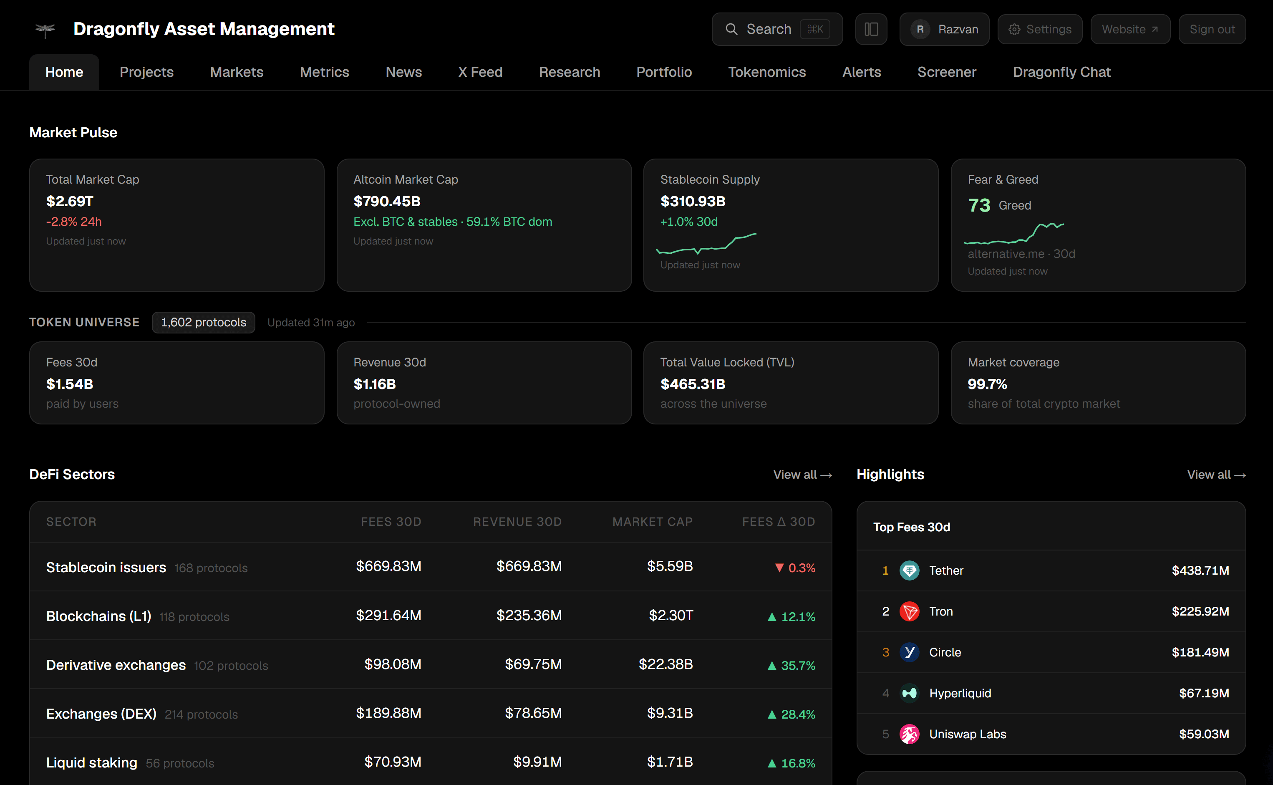The image size is (1273, 785).
Task: Switch to the Projects tab
Action: pyautogui.click(x=147, y=72)
